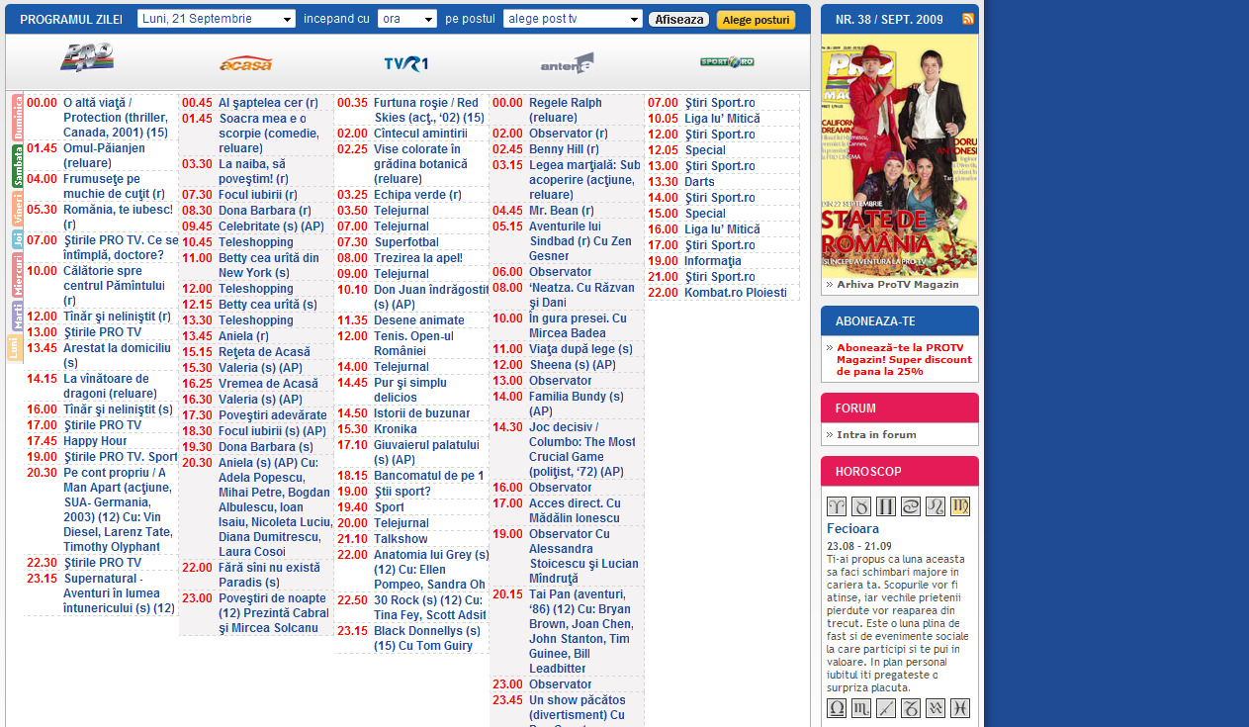
Task: Select the Virgo horoscope sign
Action: click(x=960, y=506)
